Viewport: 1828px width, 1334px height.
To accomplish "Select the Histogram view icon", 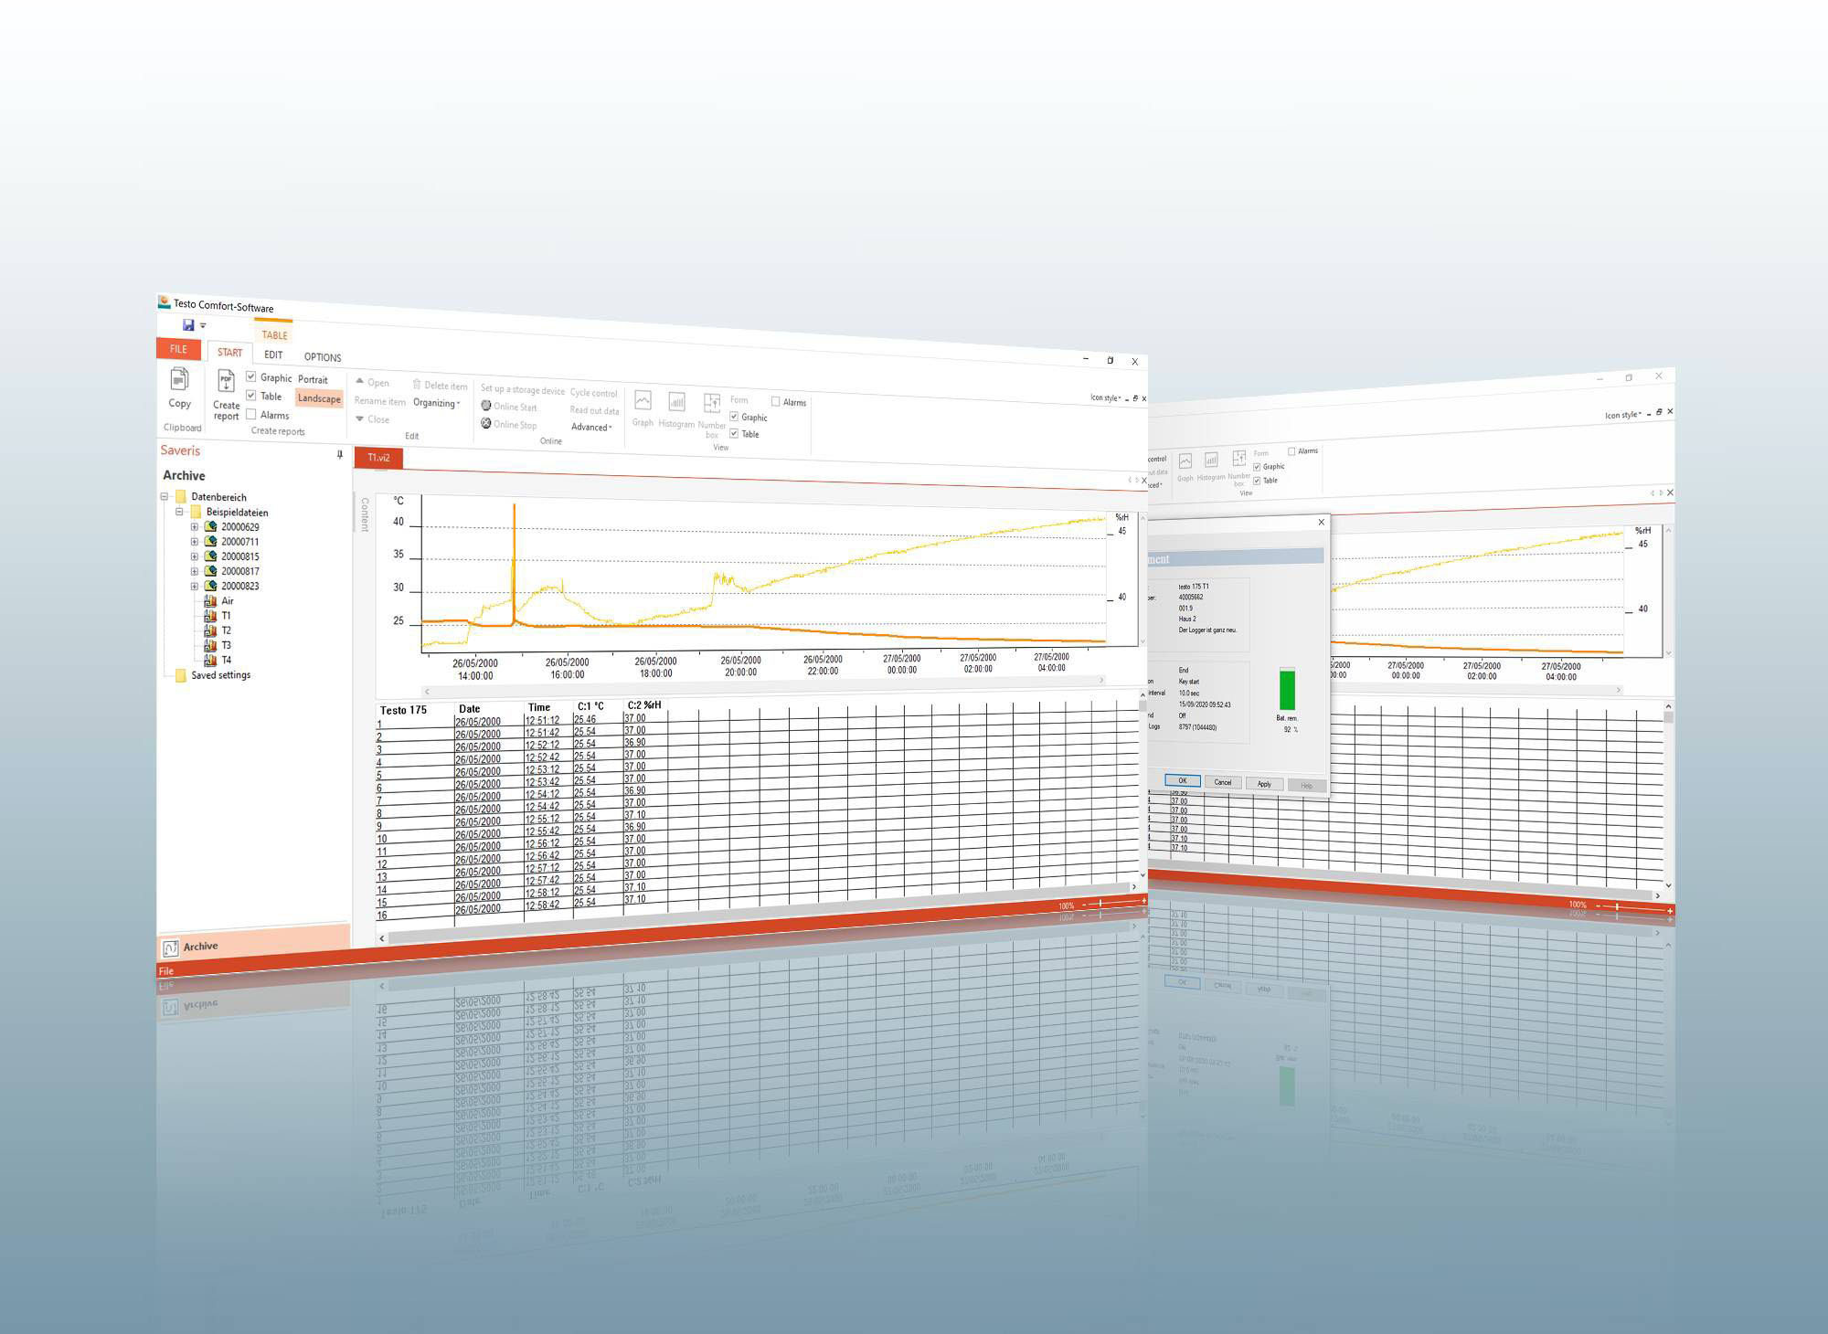I will click(x=676, y=403).
